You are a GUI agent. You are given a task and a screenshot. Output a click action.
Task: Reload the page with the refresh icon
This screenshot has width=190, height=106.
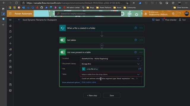pyautogui.click(x=16, y=3)
